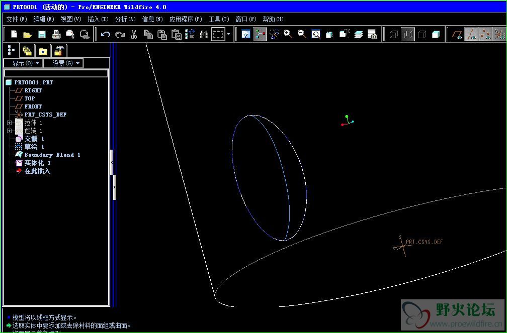Select the TOP datum plane

pyautogui.click(x=29, y=98)
